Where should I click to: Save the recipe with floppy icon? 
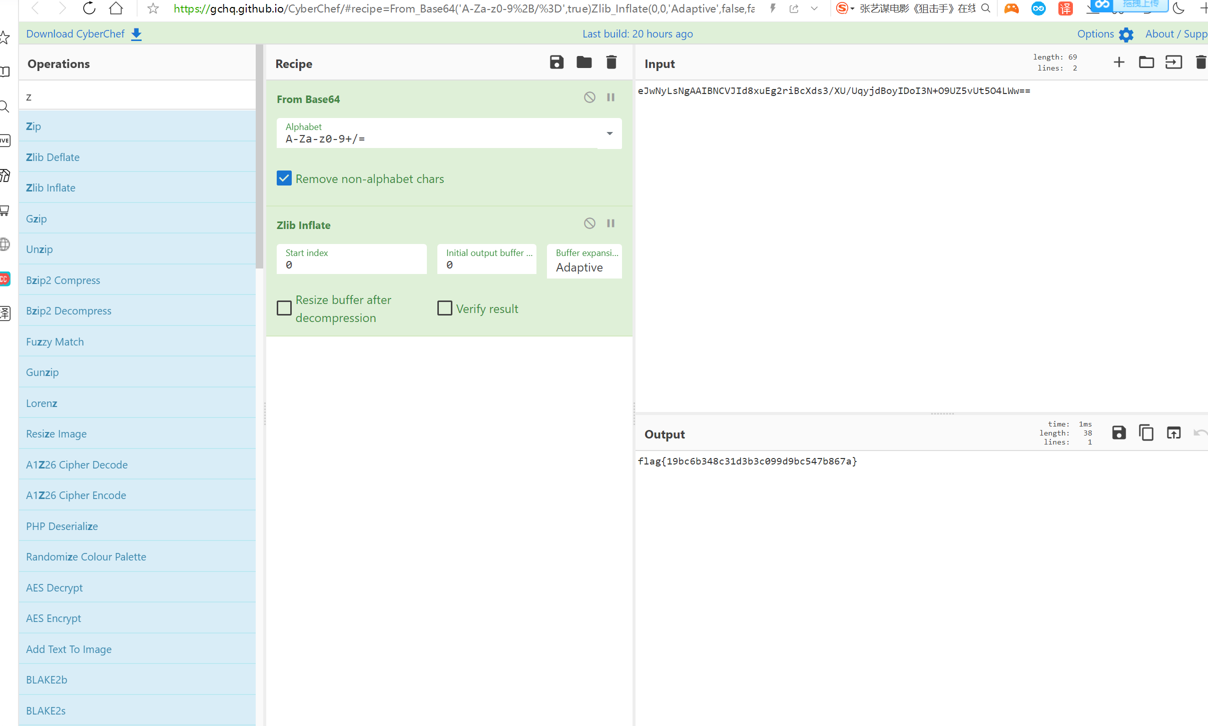click(556, 62)
